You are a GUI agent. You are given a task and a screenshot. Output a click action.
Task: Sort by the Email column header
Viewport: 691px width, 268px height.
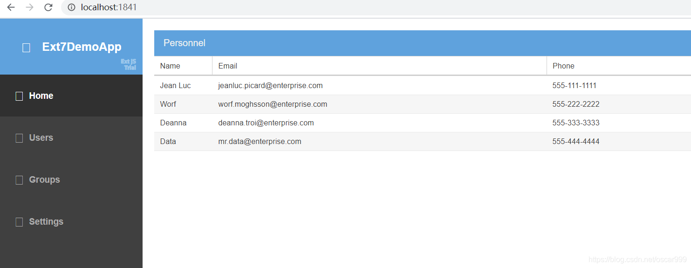[x=379, y=66]
